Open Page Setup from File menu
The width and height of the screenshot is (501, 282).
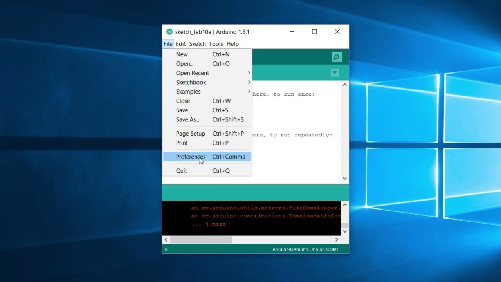[x=207, y=134]
